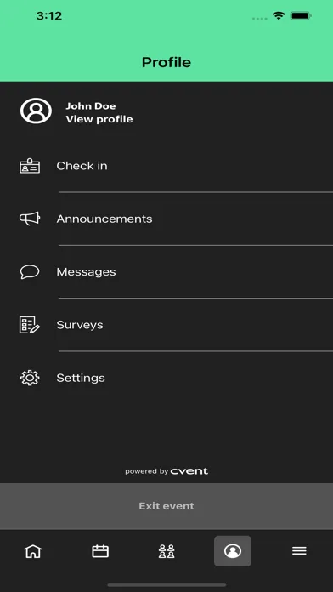Tap the powered by Cvent logo

[166, 471]
